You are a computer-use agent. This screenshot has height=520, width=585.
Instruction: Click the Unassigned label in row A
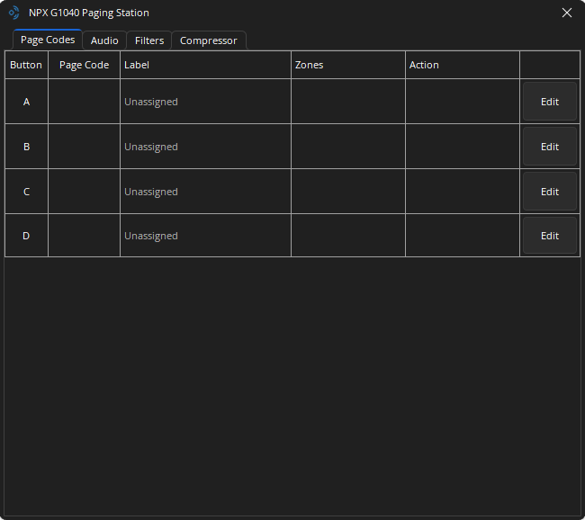click(151, 102)
